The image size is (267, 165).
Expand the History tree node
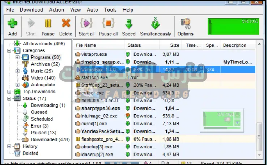point(9,147)
